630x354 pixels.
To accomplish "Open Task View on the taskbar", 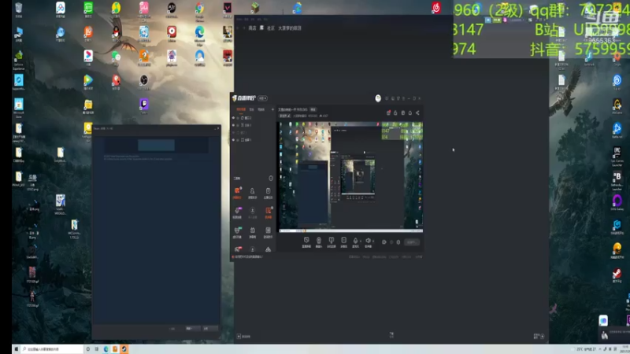I will pos(96,349).
